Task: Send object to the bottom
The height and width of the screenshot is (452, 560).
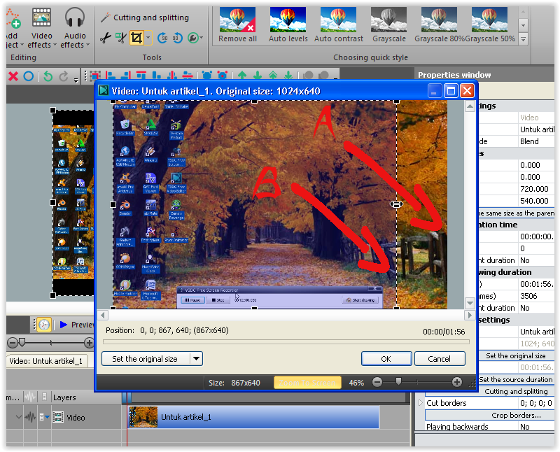Action: (288, 76)
